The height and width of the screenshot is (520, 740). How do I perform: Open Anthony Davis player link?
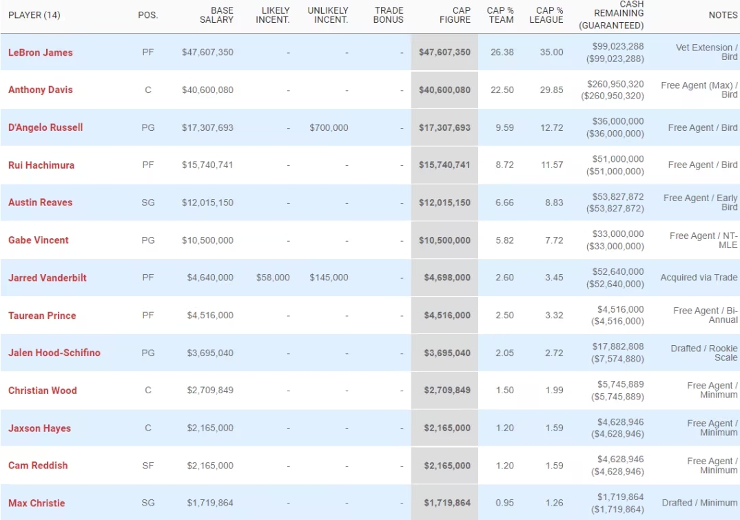click(41, 90)
